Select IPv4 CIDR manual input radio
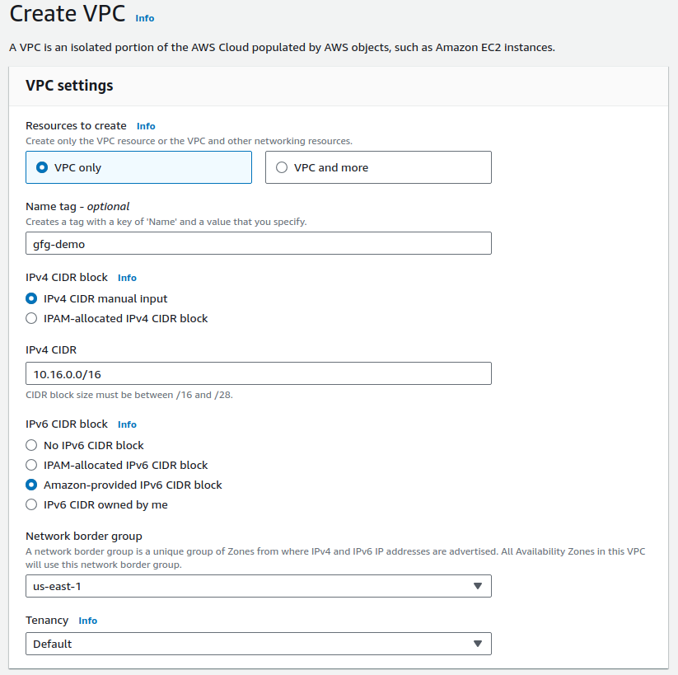This screenshot has width=678, height=675. [31, 298]
